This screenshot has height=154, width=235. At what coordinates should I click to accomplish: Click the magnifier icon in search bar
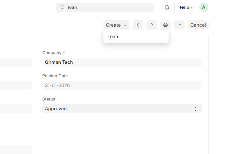[63, 7]
